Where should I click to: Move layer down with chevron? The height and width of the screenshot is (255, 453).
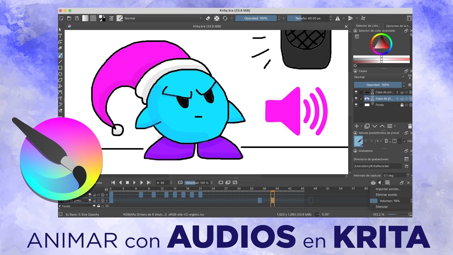(375, 126)
